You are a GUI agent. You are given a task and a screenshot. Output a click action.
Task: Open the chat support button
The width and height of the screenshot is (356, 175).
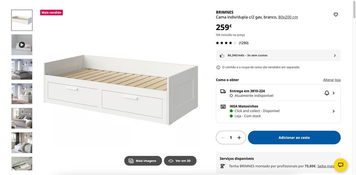point(340,165)
